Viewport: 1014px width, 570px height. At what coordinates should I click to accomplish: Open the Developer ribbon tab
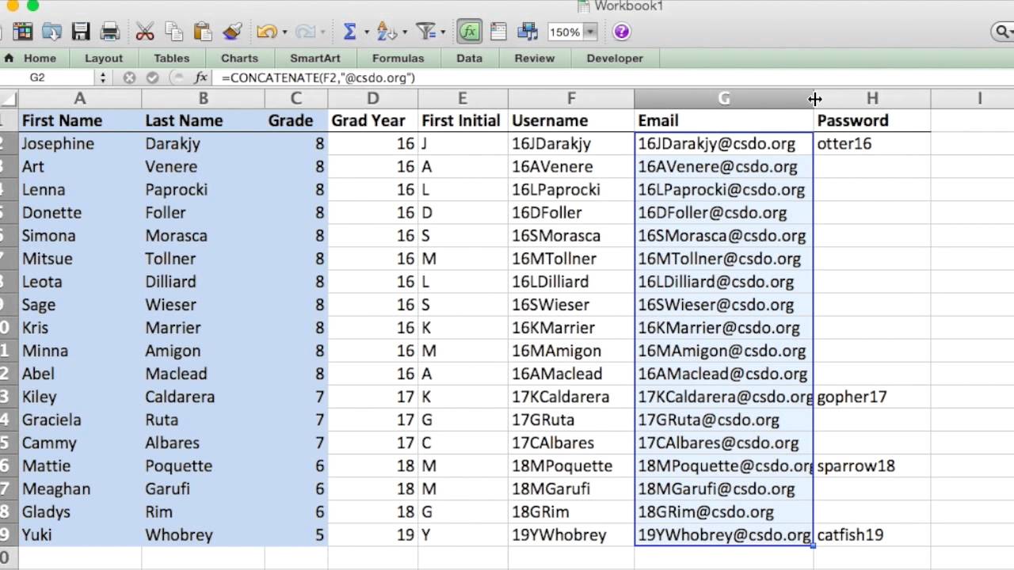tap(615, 58)
